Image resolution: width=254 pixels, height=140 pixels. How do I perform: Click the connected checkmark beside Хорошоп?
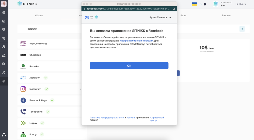[45, 78]
